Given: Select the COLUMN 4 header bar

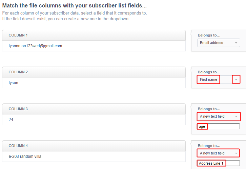Looking at the screenshot, I should tap(94, 146).
